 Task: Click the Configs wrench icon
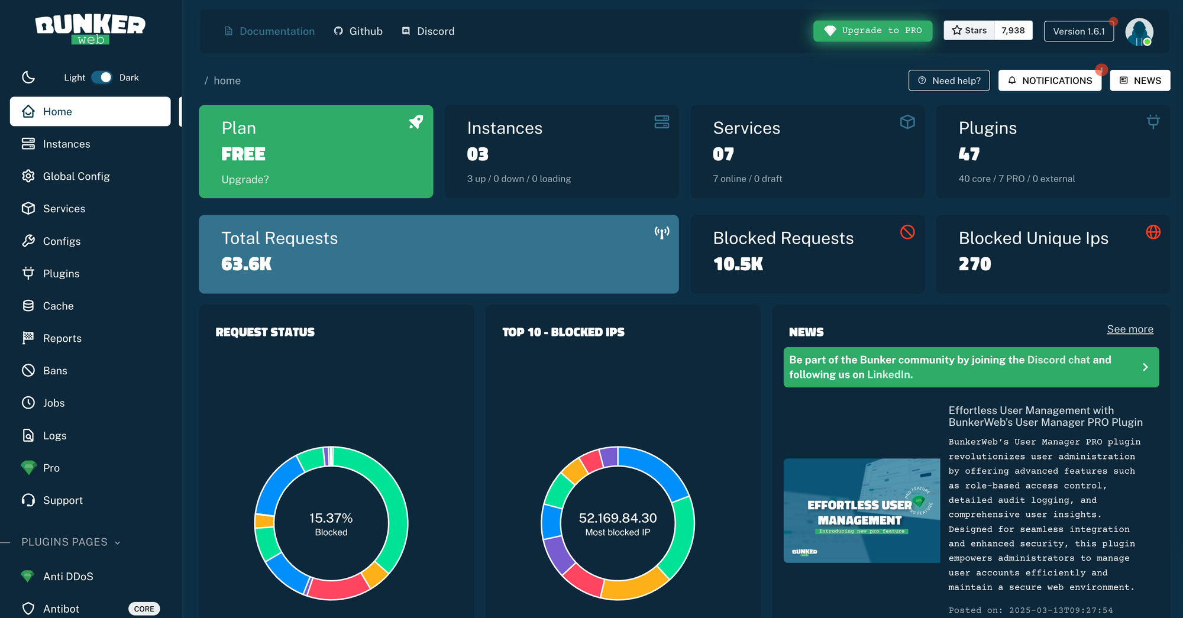point(28,241)
